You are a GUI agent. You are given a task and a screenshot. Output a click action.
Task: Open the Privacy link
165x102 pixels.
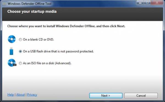tap(32, 95)
